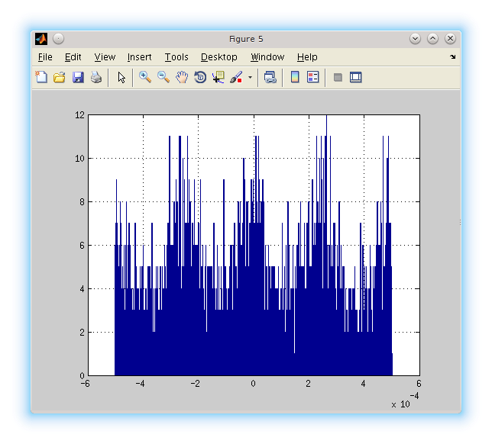Click the Open File folder icon
The height and width of the screenshot is (444, 492).
click(x=60, y=77)
